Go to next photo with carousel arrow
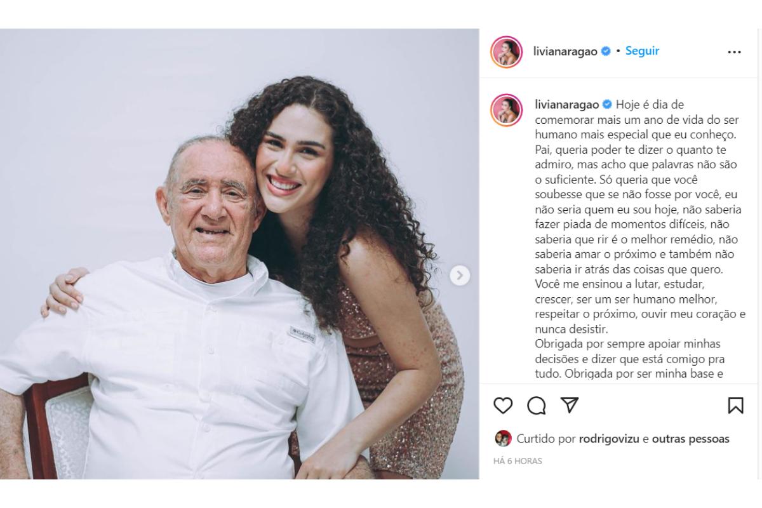The image size is (762, 508). [460, 275]
